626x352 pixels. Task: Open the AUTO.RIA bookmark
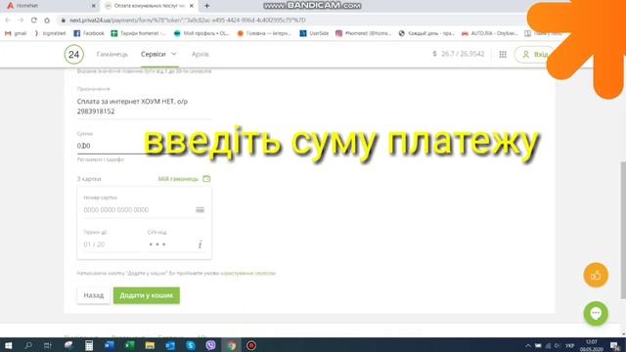490,33
